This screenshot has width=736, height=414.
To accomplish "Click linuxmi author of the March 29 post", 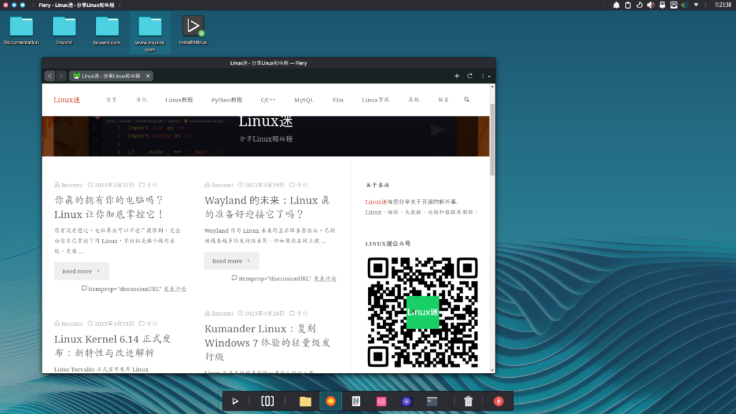I will point(222,185).
